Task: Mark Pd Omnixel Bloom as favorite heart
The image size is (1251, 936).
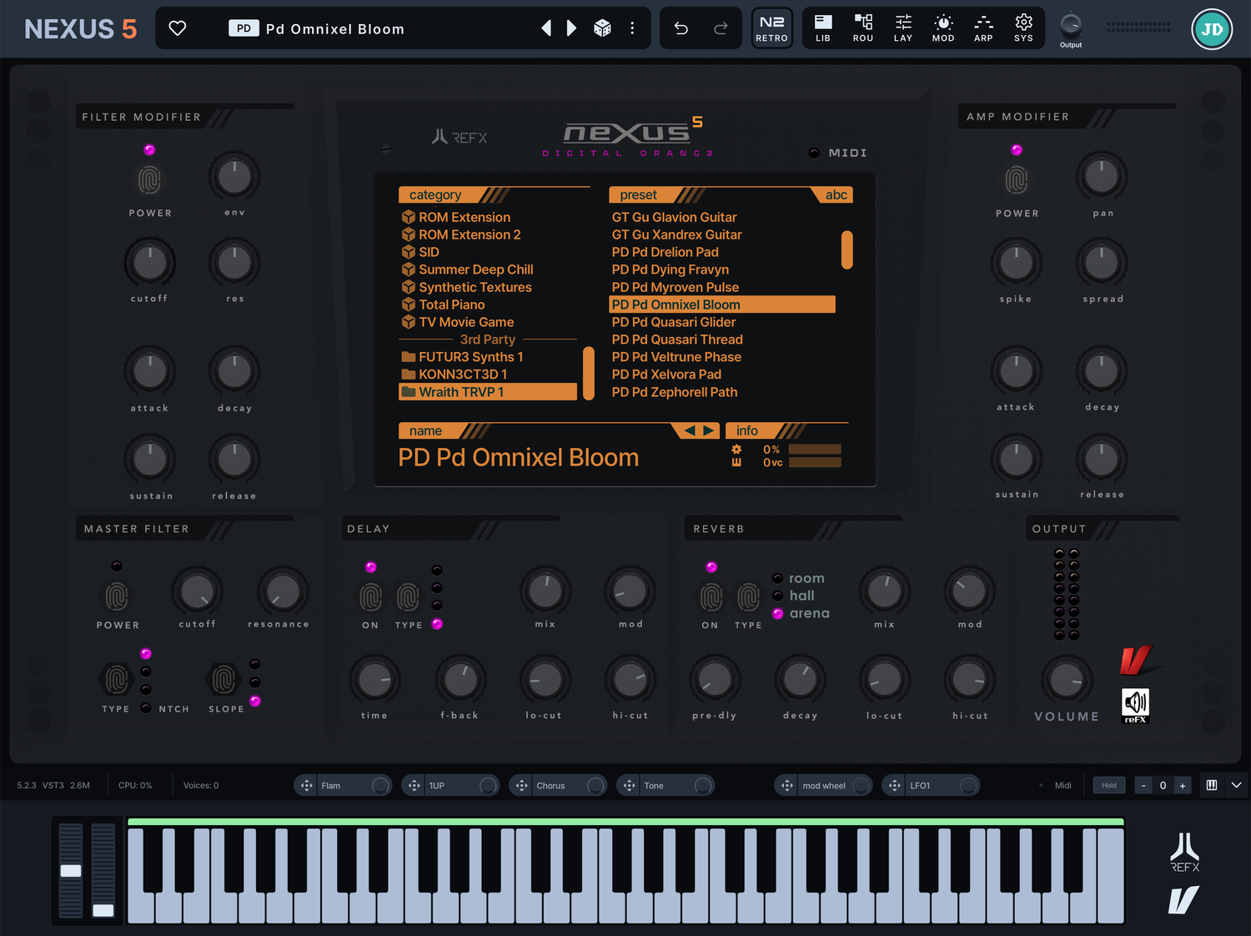Action: tap(177, 28)
